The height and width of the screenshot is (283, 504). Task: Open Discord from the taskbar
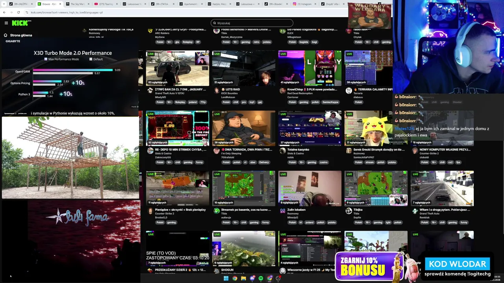point(252,278)
